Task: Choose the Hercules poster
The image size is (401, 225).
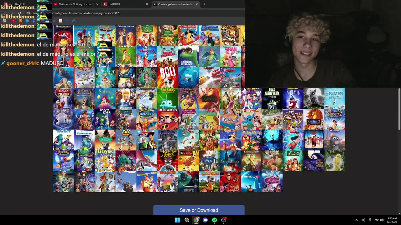Action: point(147,119)
